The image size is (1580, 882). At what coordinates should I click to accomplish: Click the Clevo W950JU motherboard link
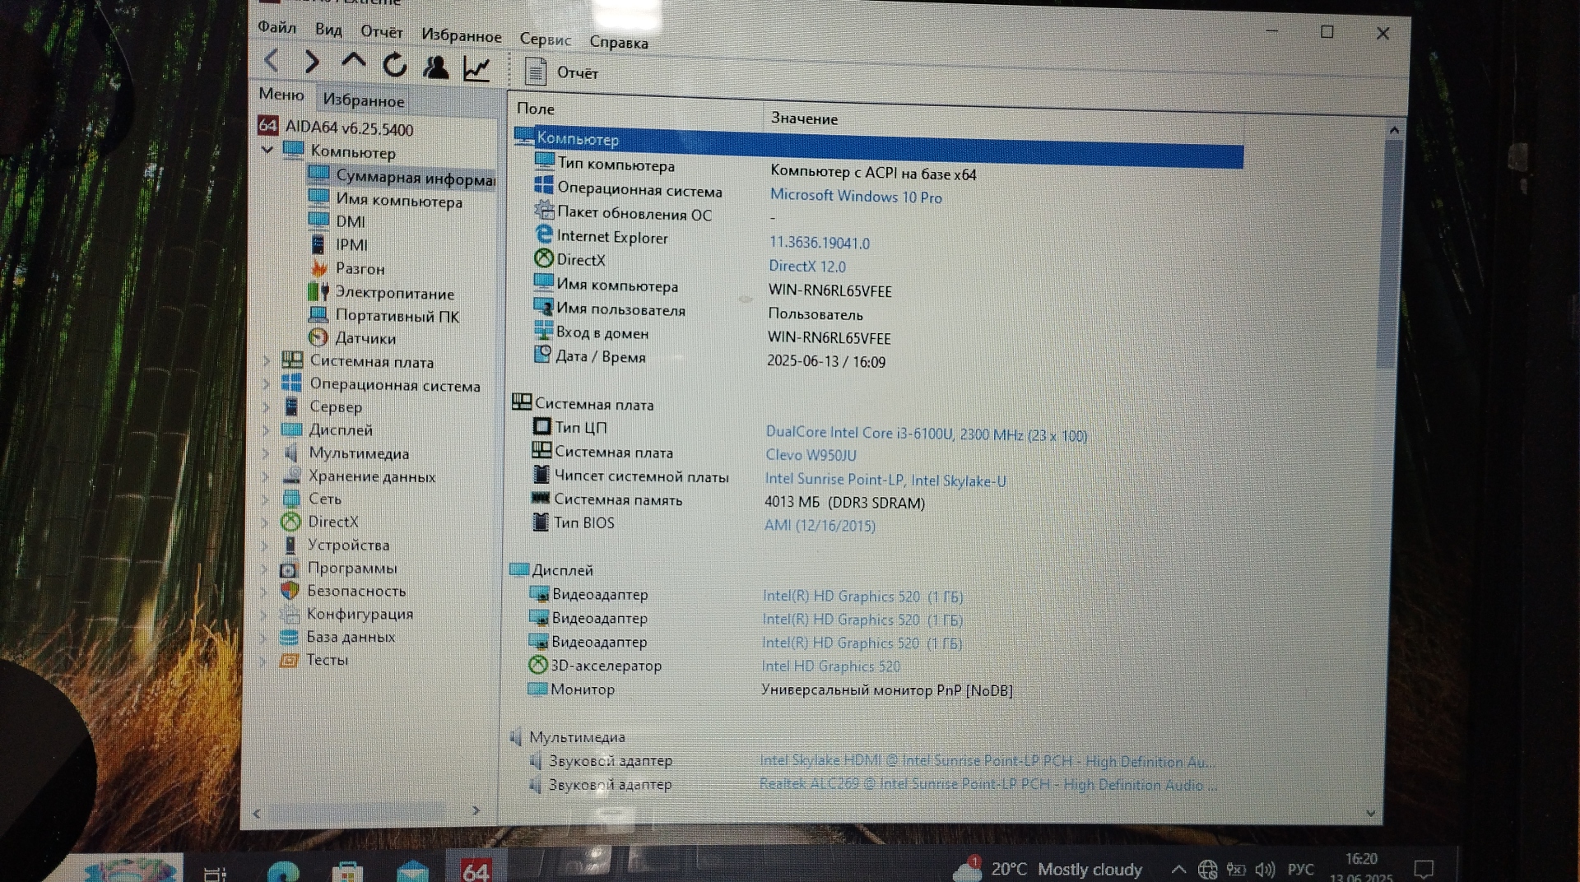coord(811,455)
